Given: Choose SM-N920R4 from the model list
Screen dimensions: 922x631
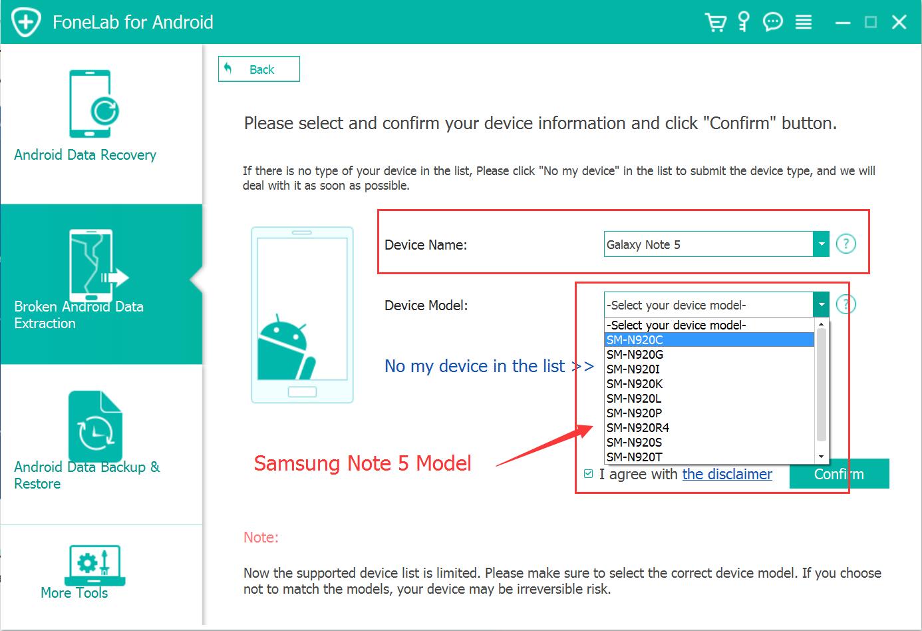Looking at the screenshot, I should pyautogui.click(x=709, y=427).
